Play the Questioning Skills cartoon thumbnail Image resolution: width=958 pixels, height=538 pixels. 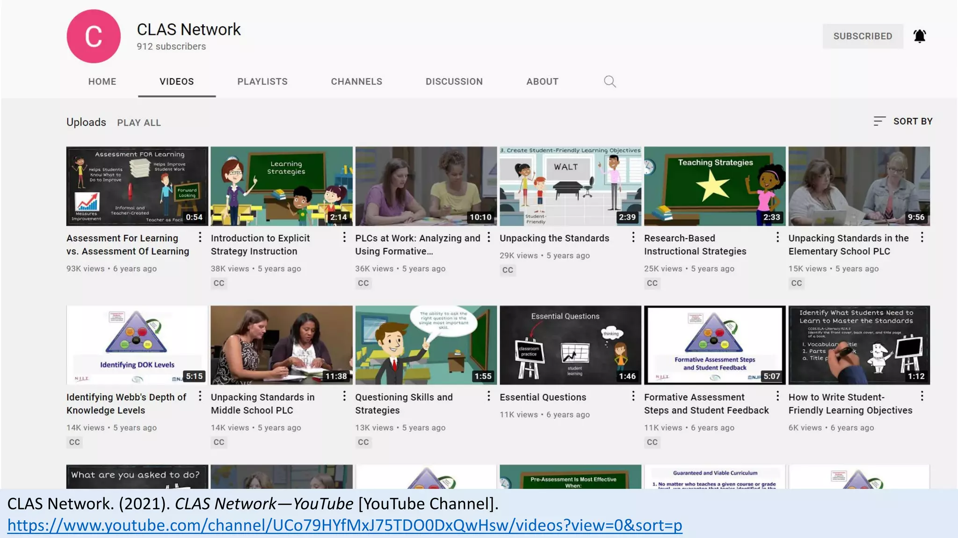(x=426, y=345)
